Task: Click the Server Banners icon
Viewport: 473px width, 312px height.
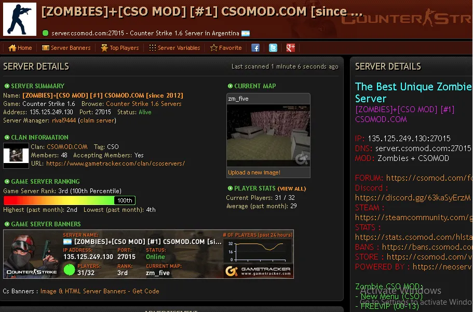Action: 46,48
